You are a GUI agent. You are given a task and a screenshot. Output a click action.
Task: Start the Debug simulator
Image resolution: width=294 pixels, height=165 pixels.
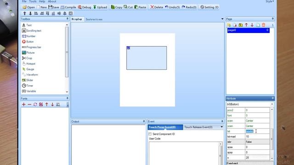tap(85, 7)
